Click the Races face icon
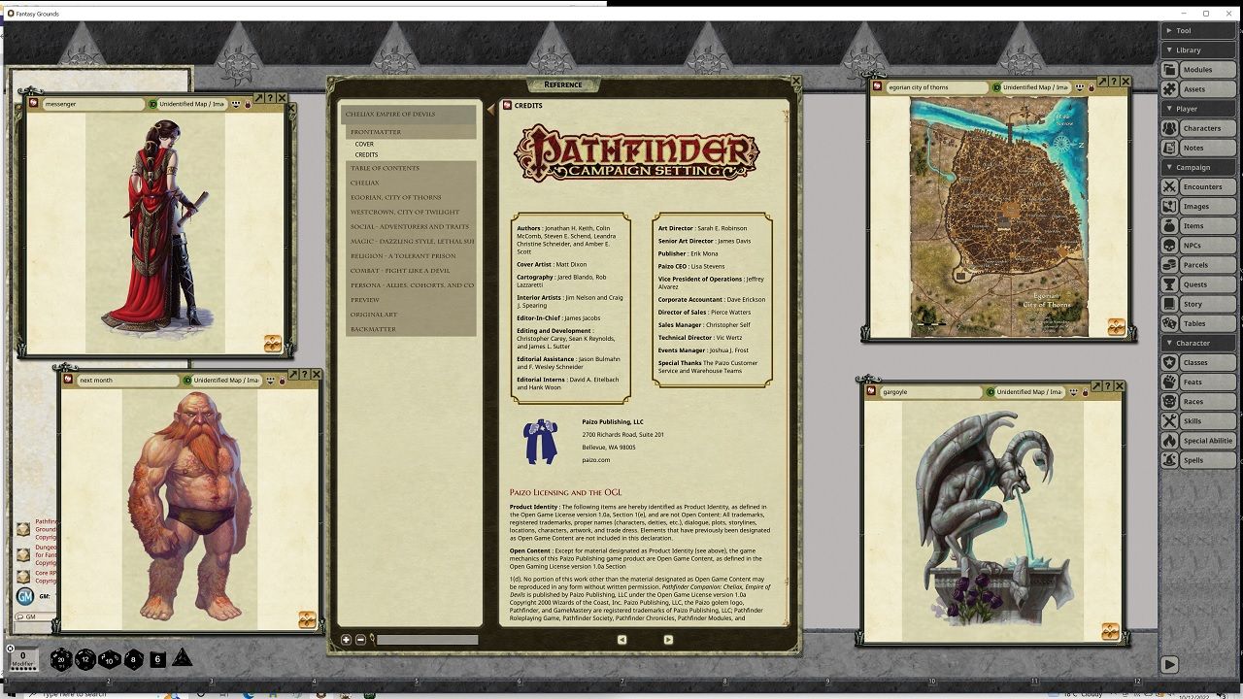The height and width of the screenshot is (699, 1243). 1170,402
